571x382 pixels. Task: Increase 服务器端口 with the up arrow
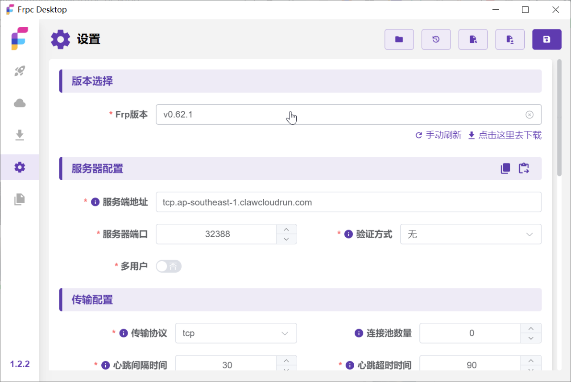tap(286, 229)
